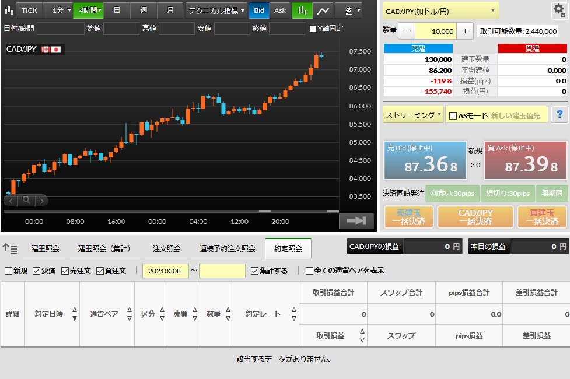Open 建玉照会（集計） tab
The image size is (570, 379).
click(104, 248)
